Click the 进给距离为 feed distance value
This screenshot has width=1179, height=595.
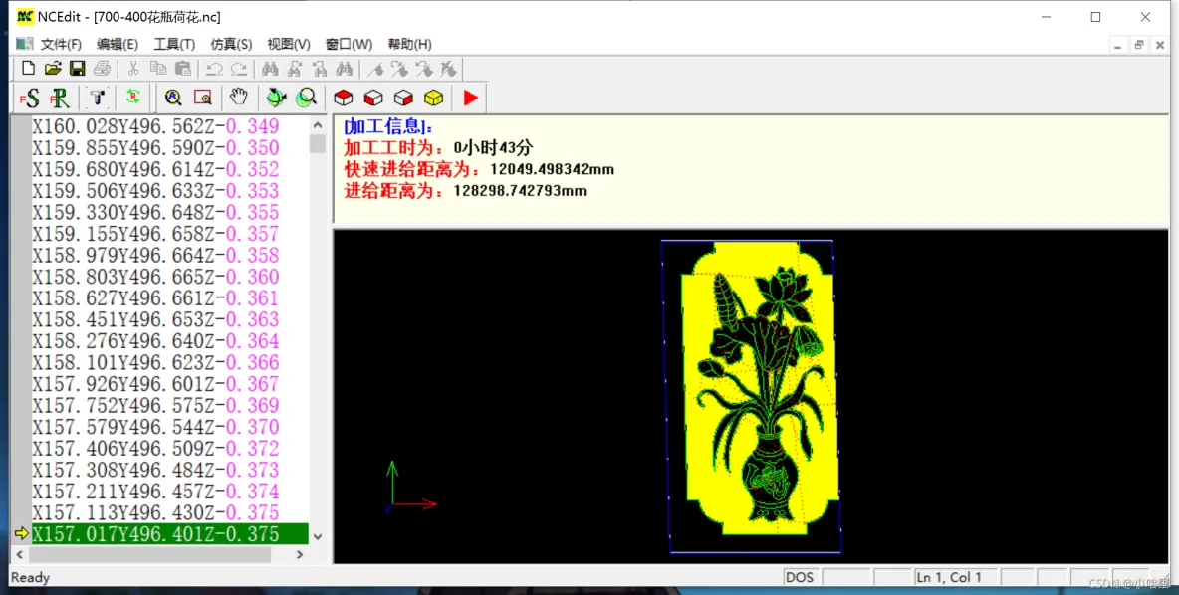click(x=520, y=191)
